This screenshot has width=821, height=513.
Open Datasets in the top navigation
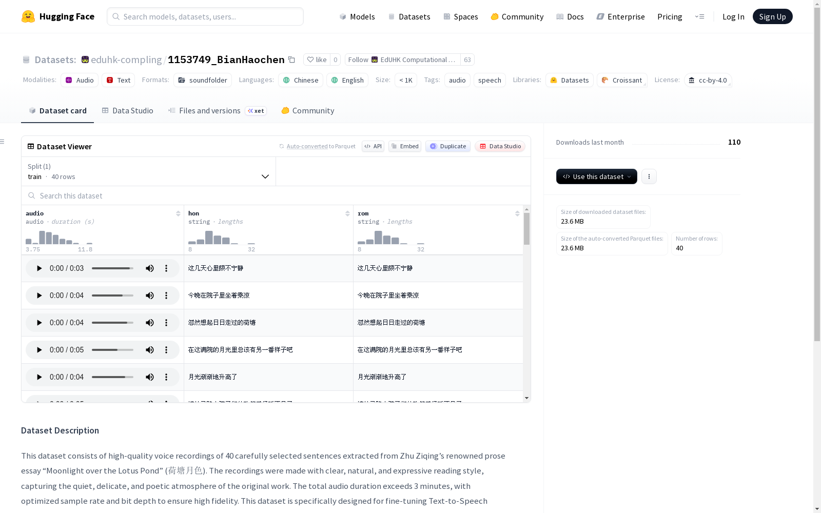pos(409,16)
